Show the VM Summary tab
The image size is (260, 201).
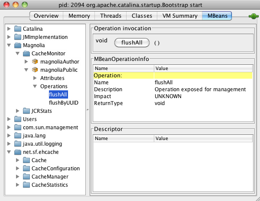tap(180, 16)
